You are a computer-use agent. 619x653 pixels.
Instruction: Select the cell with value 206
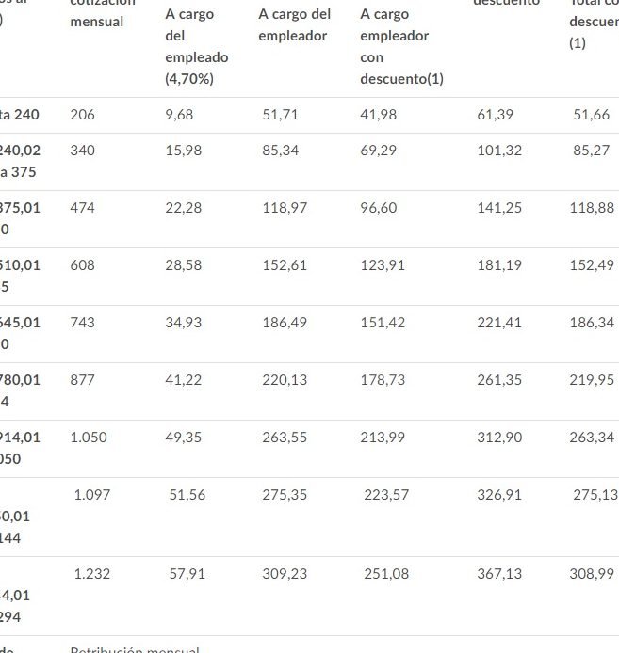pos(82,115)
